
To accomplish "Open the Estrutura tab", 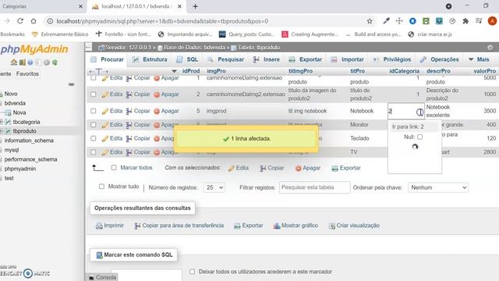I will pos(150,59).
